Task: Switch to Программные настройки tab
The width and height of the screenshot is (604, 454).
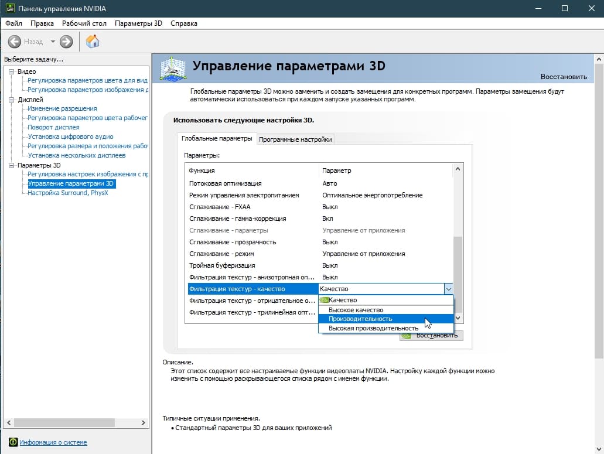Action: (x=295, y=139)
